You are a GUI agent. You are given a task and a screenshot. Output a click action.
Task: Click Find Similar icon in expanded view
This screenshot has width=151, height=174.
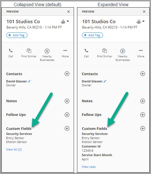(x=104, y=51)
